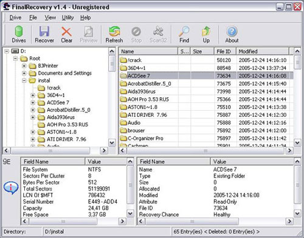Refresh the file listing

pos(114,34)
